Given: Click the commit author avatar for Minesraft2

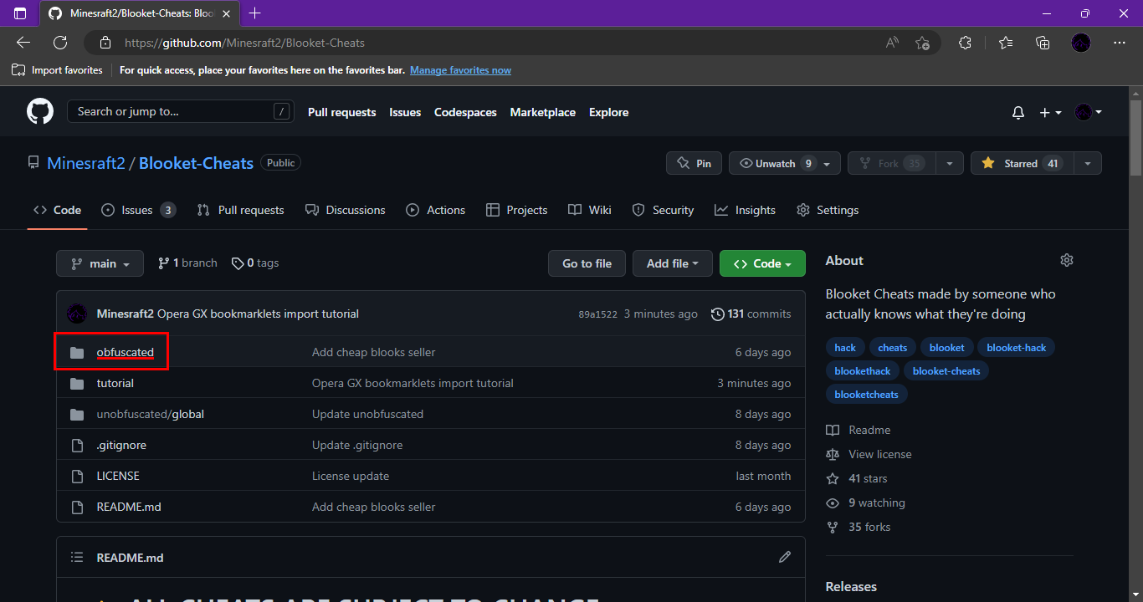Looking at the screenshot, I should click(x=77, y=314).
